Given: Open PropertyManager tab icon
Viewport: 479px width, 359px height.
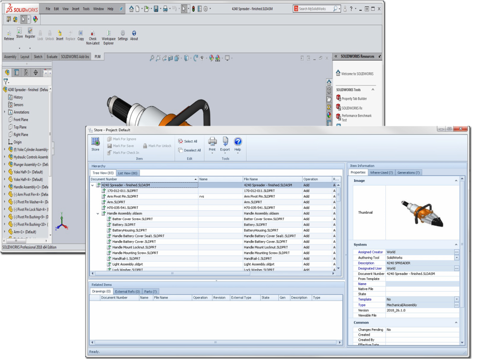Looking at the screenshot, I should (16, 72).
